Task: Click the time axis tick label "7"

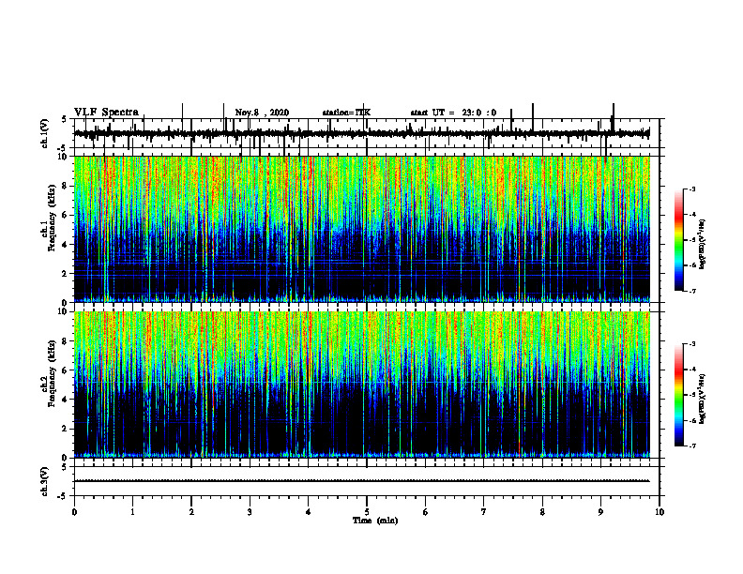Action: click(484, 512)
